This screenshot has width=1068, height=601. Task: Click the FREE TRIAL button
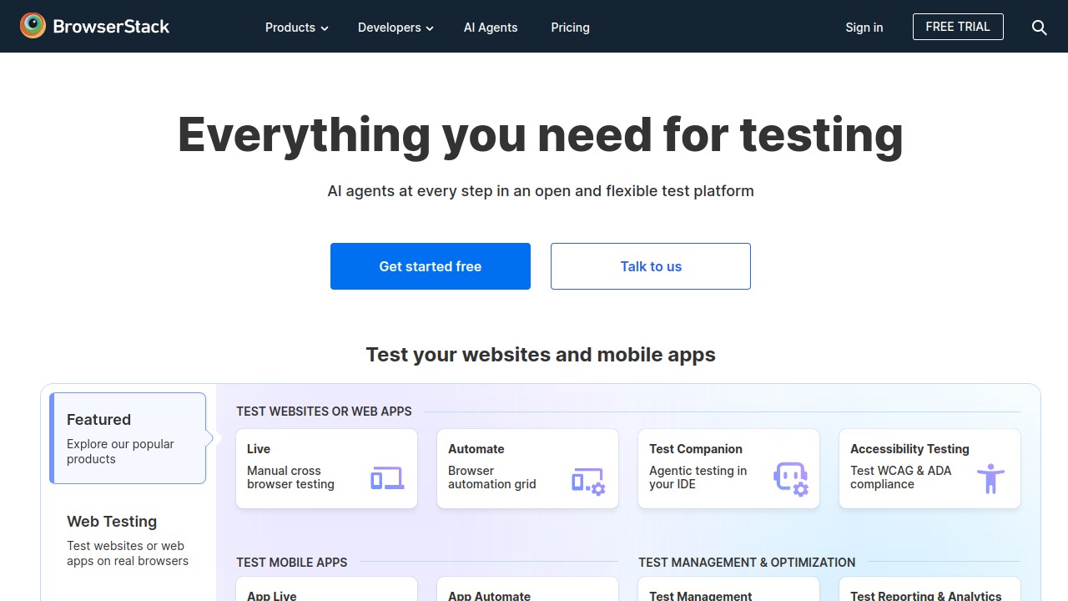click(958, 27)
